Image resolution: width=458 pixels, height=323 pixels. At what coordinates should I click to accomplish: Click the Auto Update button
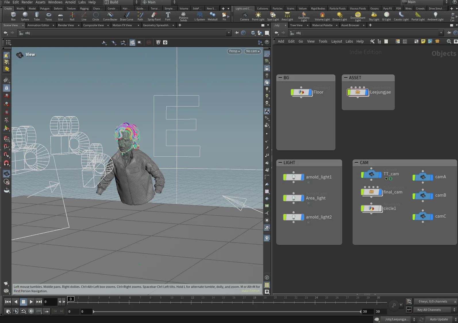[x=439, y=319]
